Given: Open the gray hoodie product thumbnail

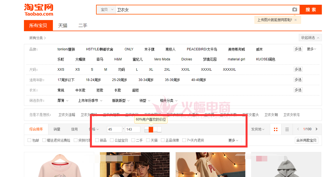Looking at the screenshot, I should point(286,165).
